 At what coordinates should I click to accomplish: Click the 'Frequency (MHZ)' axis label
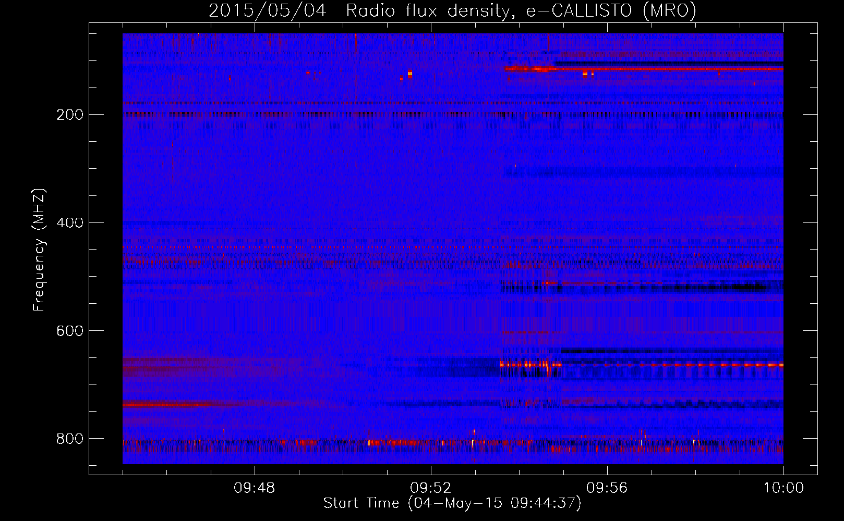39,250
